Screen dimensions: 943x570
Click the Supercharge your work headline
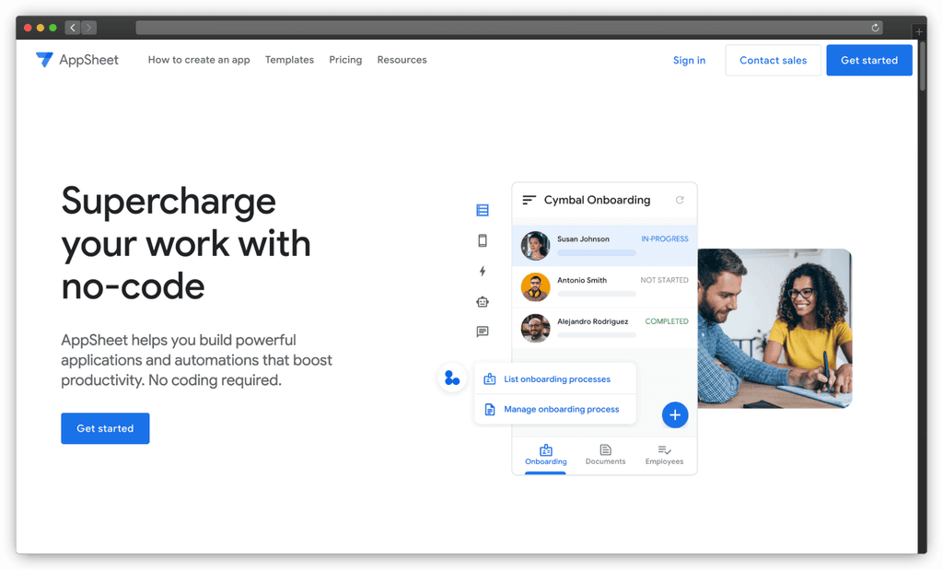(186, 243)
